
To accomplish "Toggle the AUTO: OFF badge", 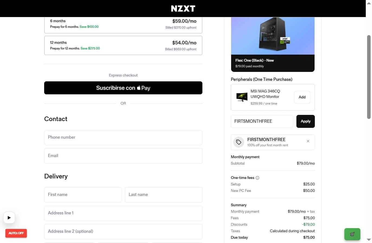I will click(16, 233).
